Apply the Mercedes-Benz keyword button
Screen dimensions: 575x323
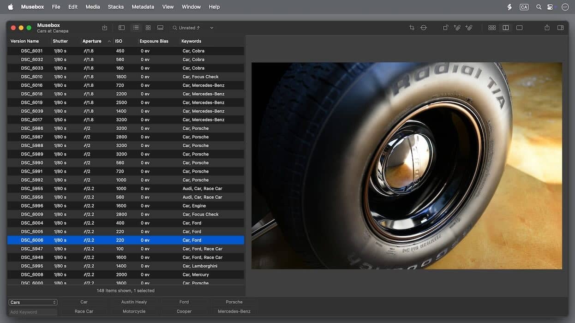point(234,311)
